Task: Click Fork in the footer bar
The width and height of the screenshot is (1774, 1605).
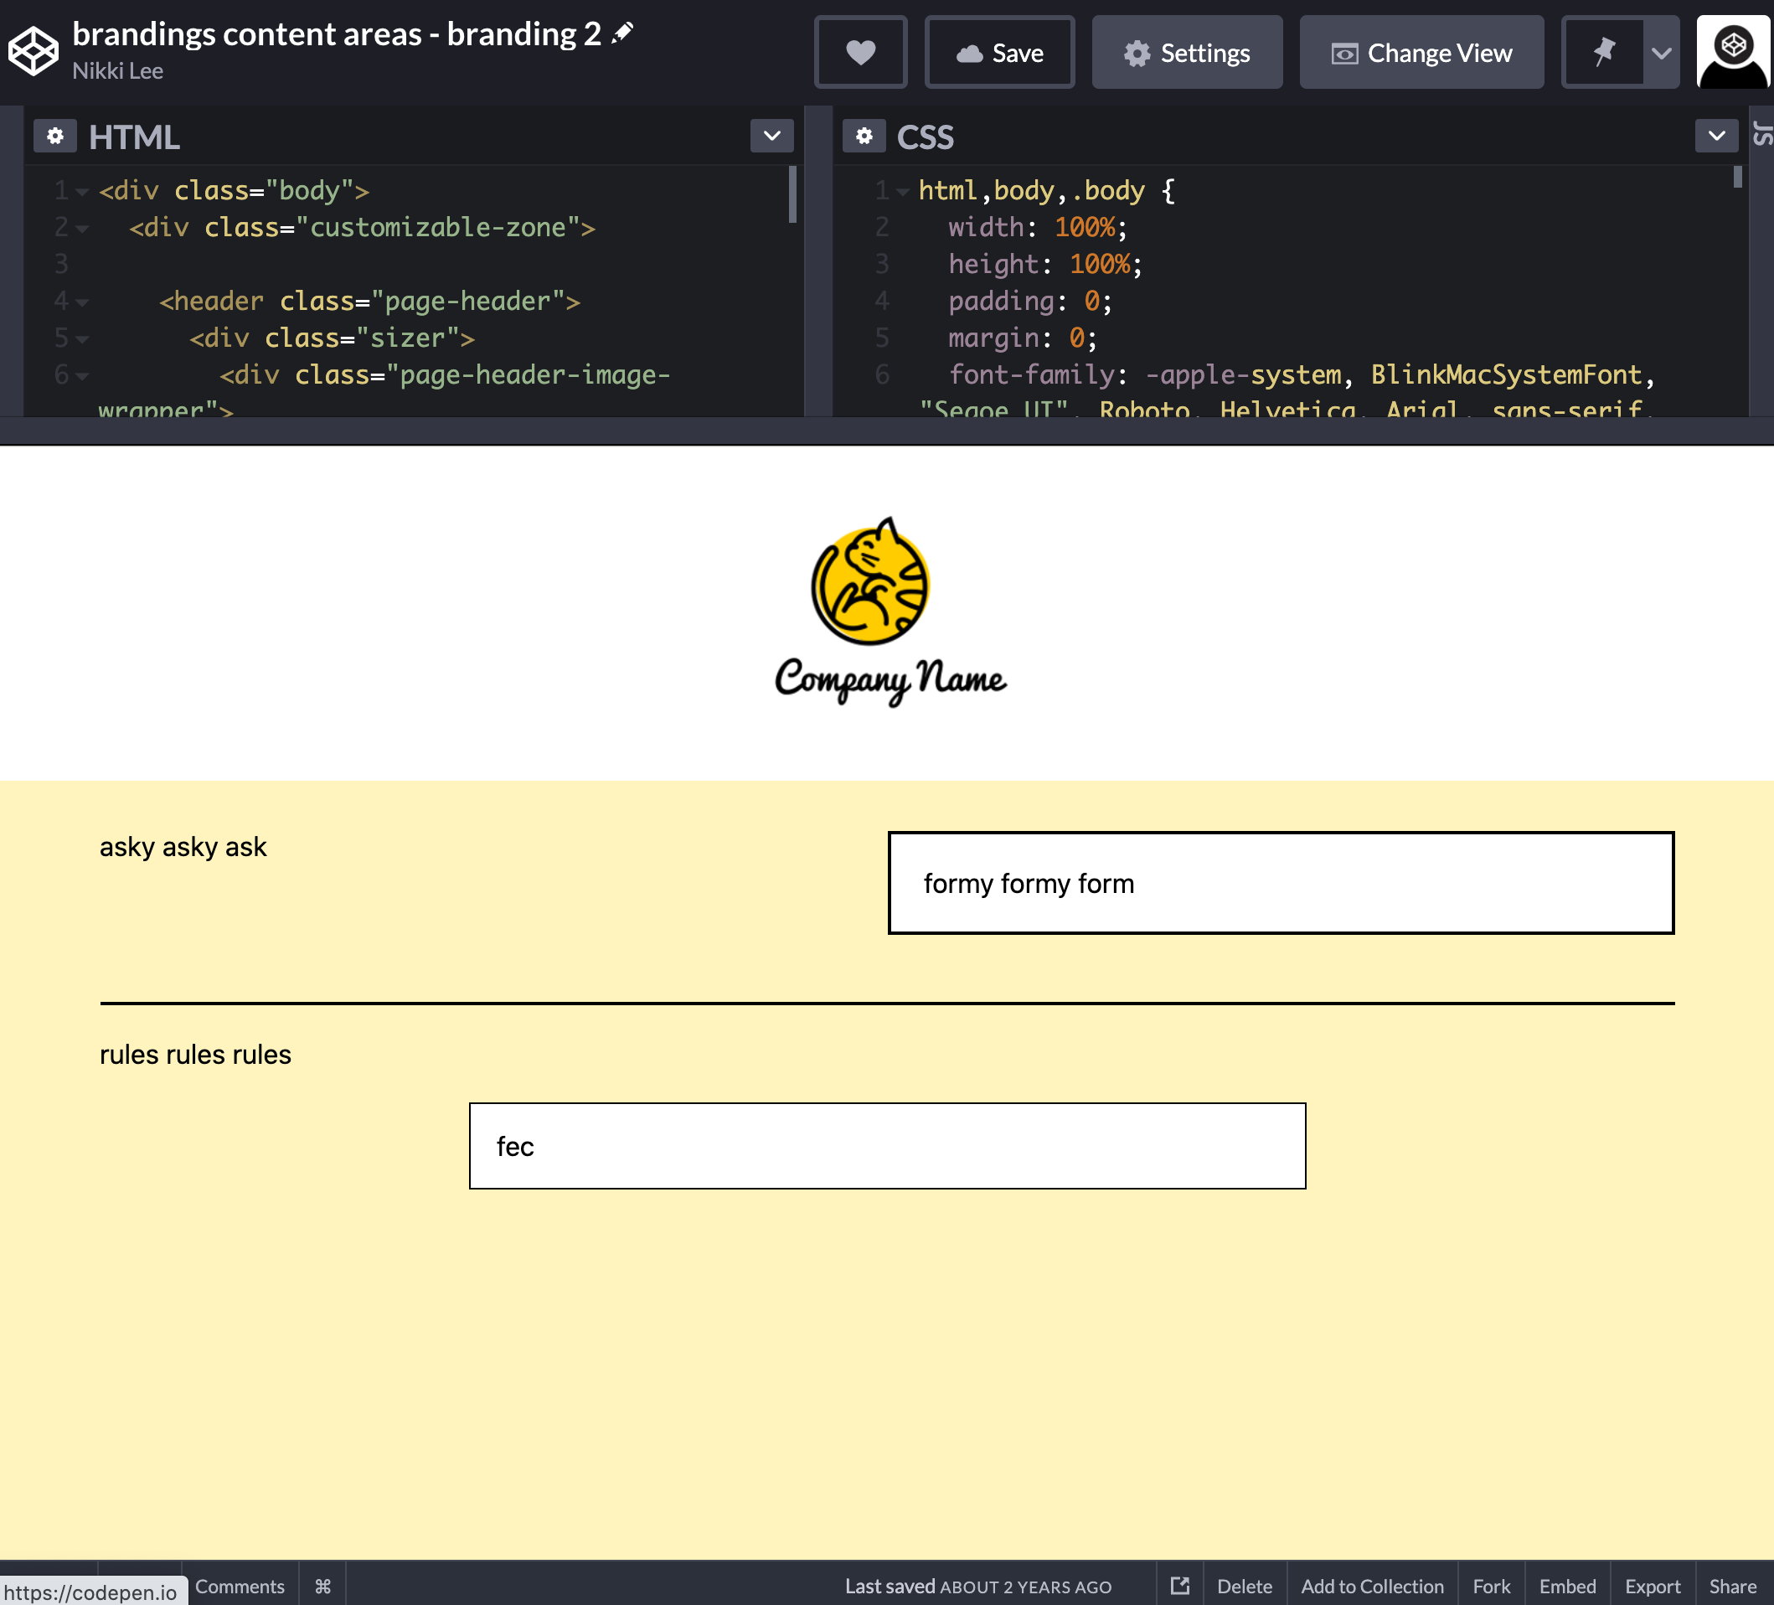Action: click(1491, 1586)
